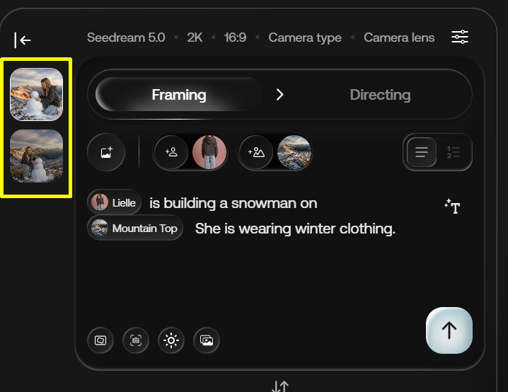Open the 16:9 aspect ratio selector
This screenshot has width=508, height=392.
point(235,38)
